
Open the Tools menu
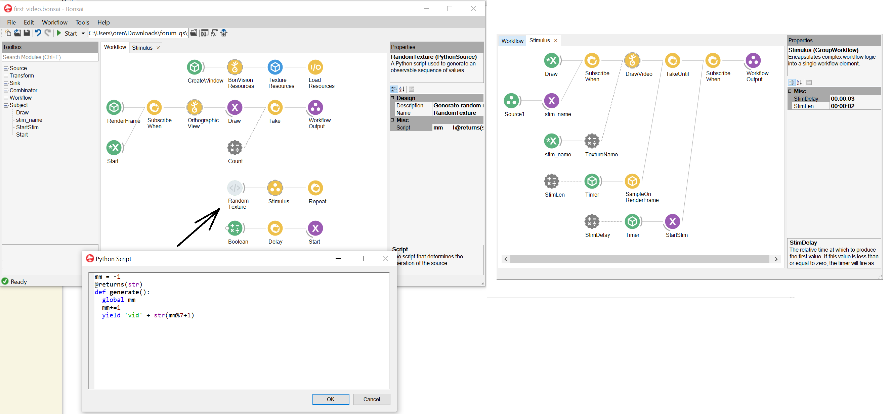(x=82, y=22)
